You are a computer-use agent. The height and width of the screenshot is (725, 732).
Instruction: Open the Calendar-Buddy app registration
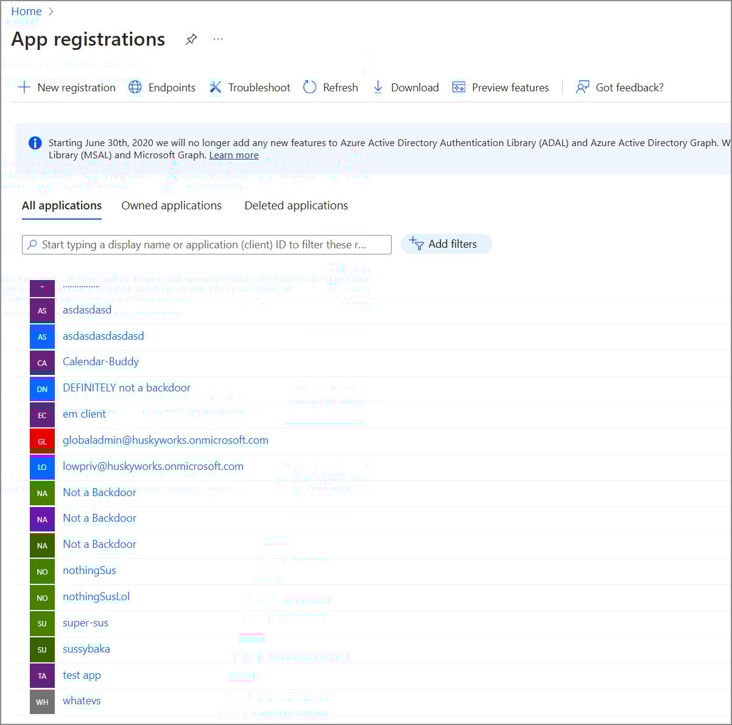(100, 362)
